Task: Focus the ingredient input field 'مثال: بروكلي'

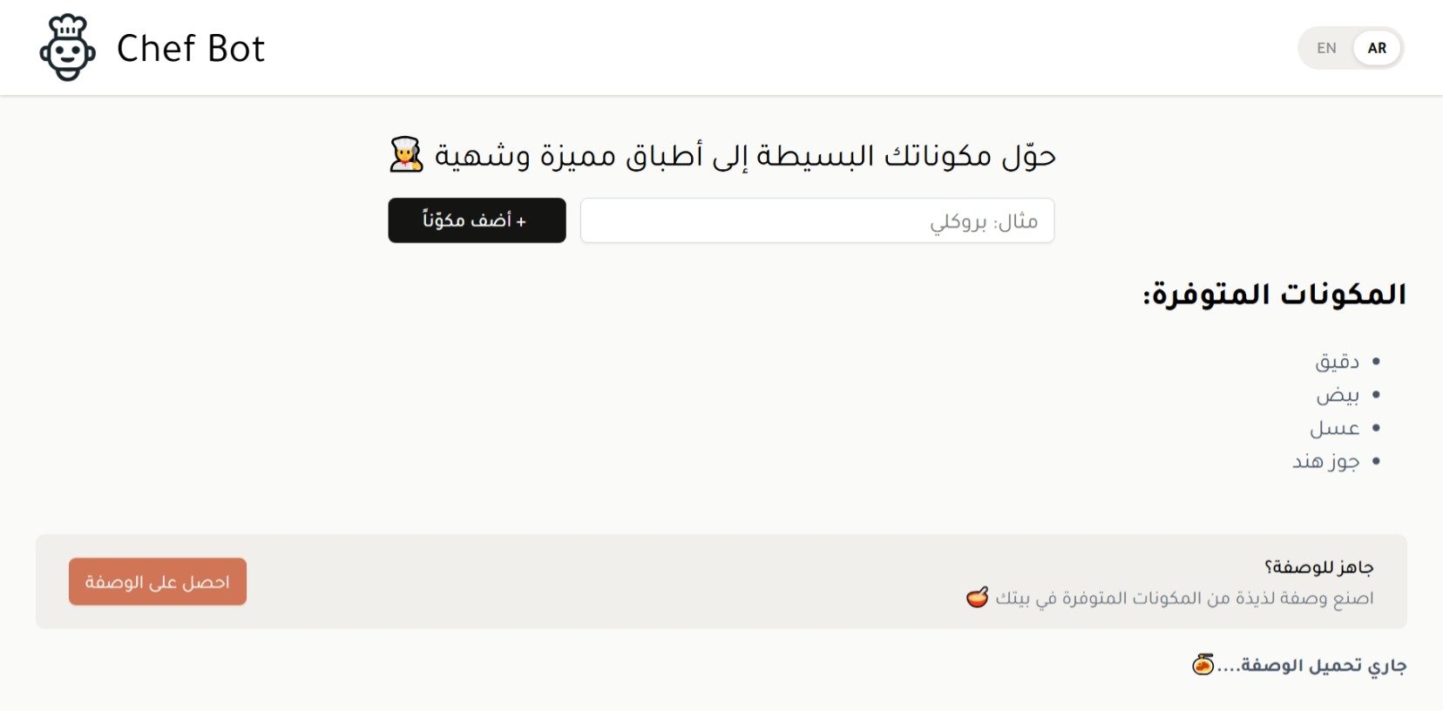Action: [816, 220]
